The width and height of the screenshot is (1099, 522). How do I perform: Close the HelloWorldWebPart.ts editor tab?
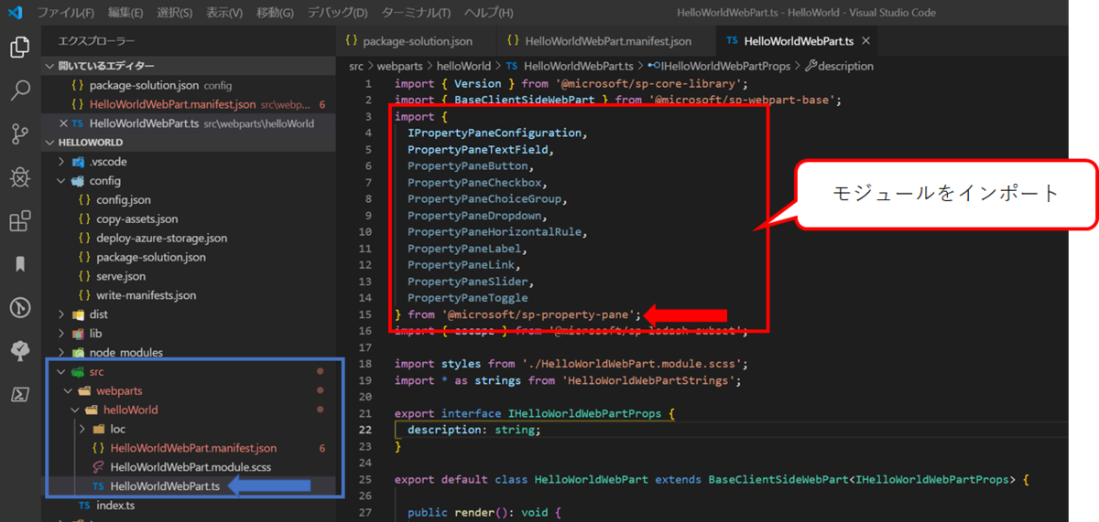pyautogui.click(x=866, y=41)
